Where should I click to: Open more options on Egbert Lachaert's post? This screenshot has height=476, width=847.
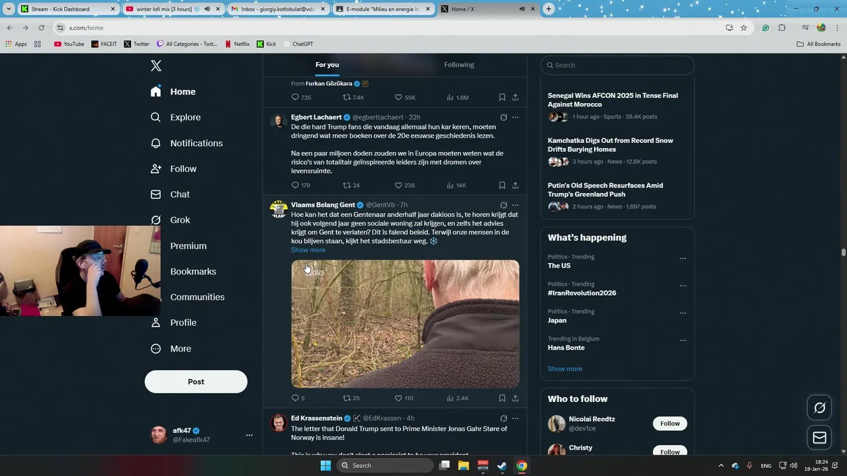[x=515, y=117]
